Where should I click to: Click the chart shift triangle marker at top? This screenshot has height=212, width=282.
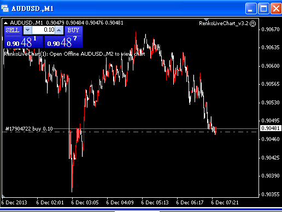pos(206,20)
